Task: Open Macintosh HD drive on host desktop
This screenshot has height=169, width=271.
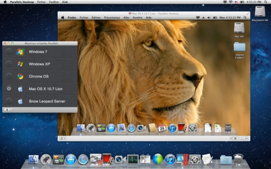Action: click(260, 14)
